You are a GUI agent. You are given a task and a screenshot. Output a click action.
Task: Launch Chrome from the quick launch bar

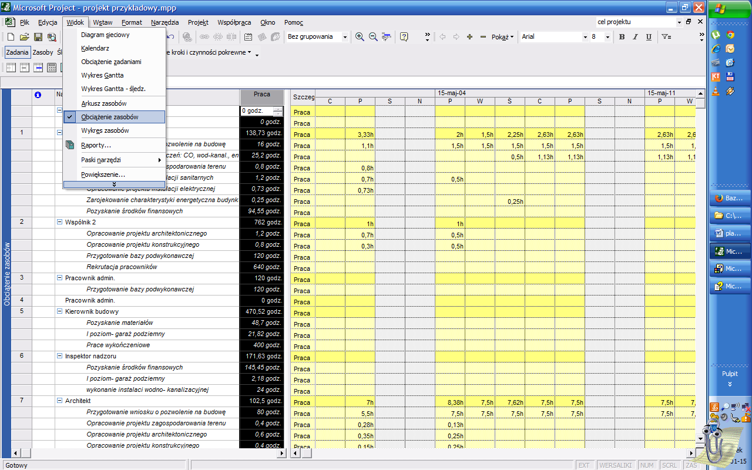click(730, 35)
